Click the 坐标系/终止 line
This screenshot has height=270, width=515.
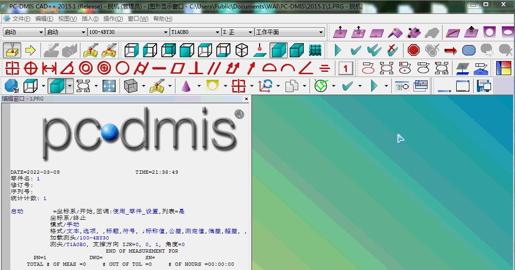68,218
